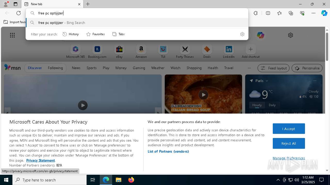Play the left news video
This screenshot has height=185, width=330.
(x=83, y=105)
